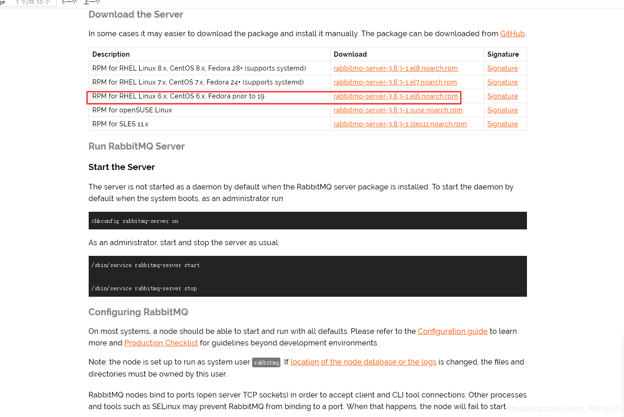The image size is (624, 417).
Task: Open the Production Checklist link
Action: coord(161,343)
